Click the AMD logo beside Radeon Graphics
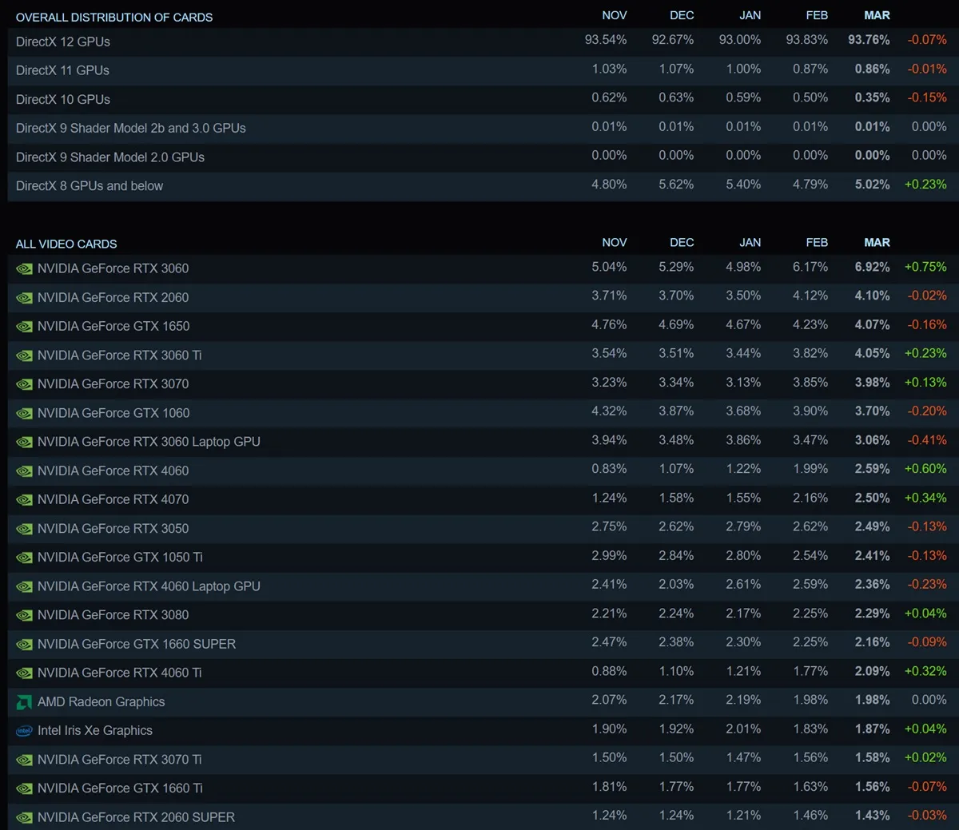The width and height of the screenshot is (959, 830). (x=24, y=702)
